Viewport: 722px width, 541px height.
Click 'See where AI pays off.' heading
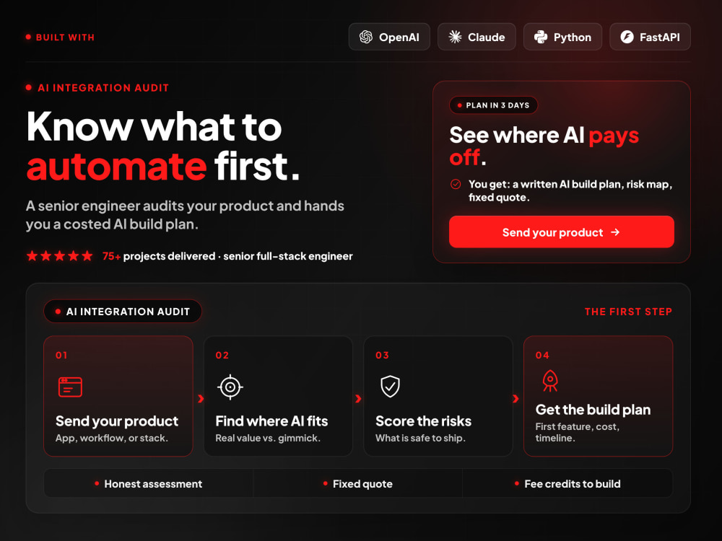(x=544, y=146)
